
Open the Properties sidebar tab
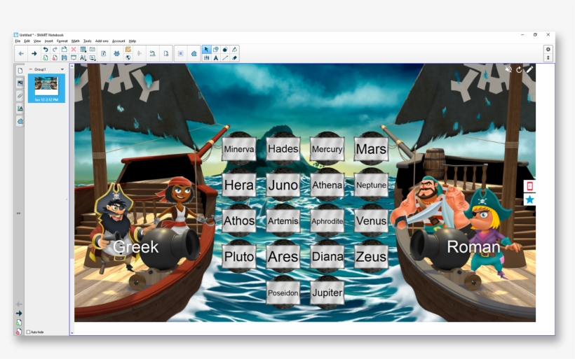tap(20, 108)
